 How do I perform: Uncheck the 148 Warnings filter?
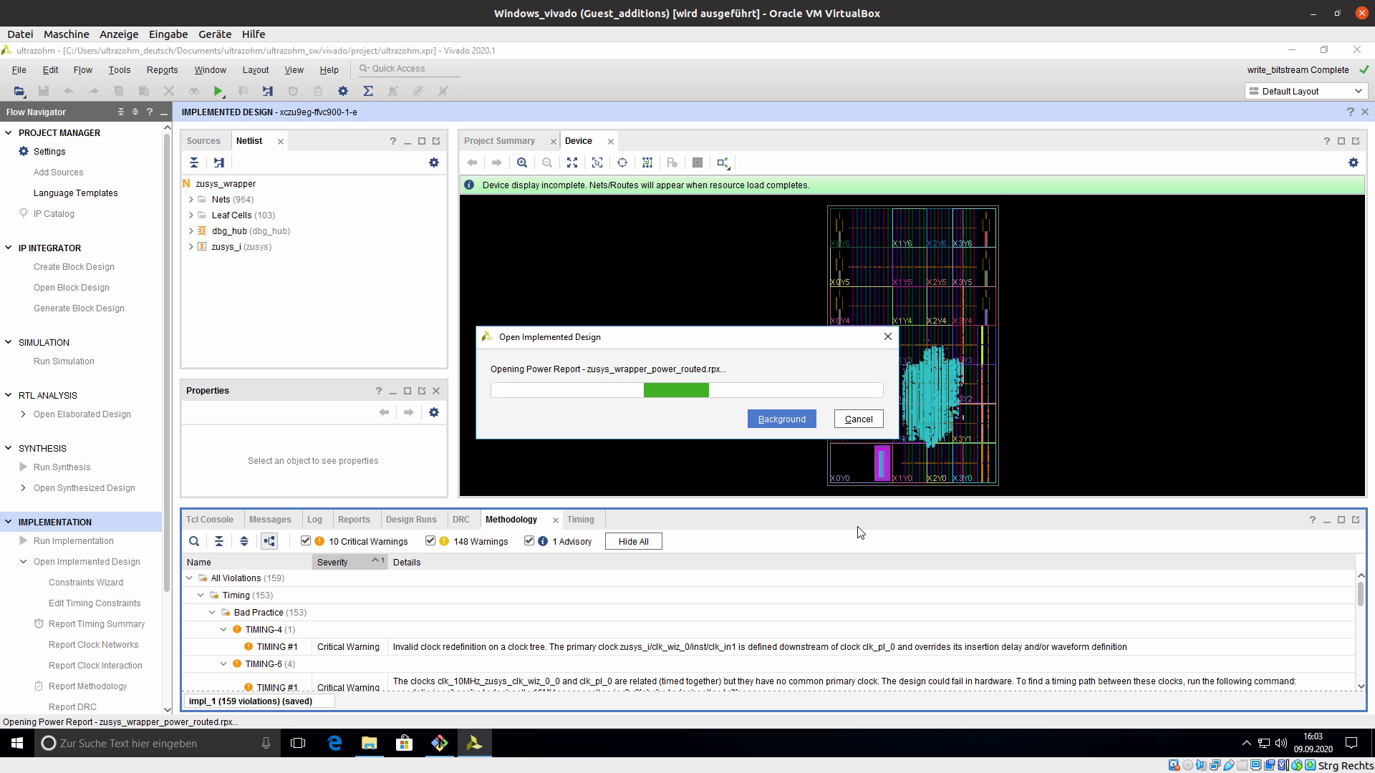pyautogui.click(x=430, y=541)
